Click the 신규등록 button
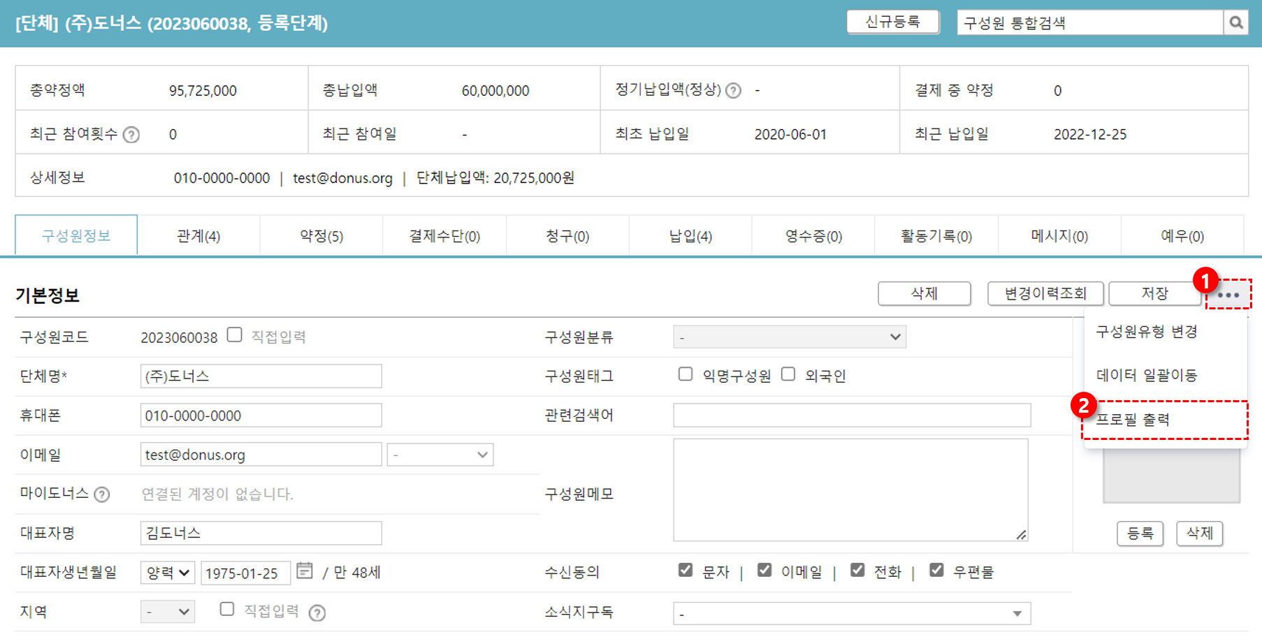 click(x=892, y=22)
